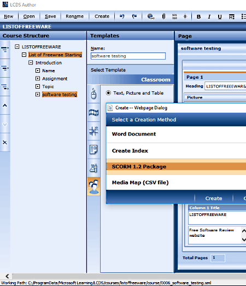Screen dimensions: 246x286
Task: Select LISTOFFREEWARE in the course tree
Action: click(x=42, y=47)
